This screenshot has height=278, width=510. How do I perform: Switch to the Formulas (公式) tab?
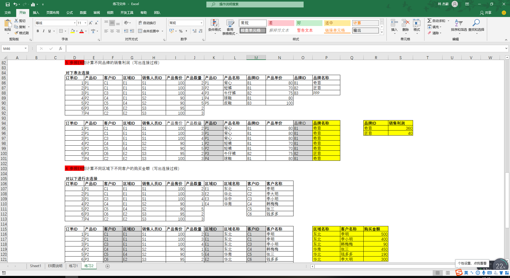[70, 13]
